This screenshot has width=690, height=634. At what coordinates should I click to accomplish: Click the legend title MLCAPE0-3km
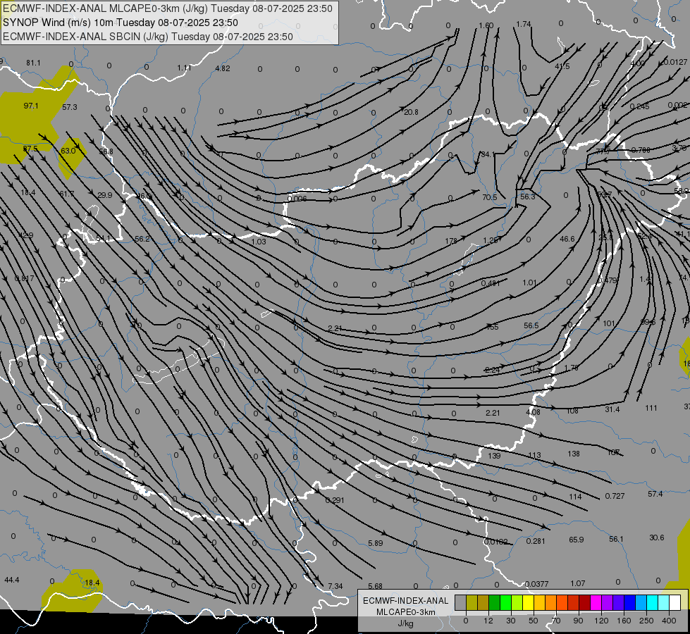[406, 612]
